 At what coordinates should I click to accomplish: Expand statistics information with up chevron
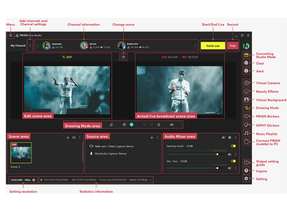tap(150, 180)
